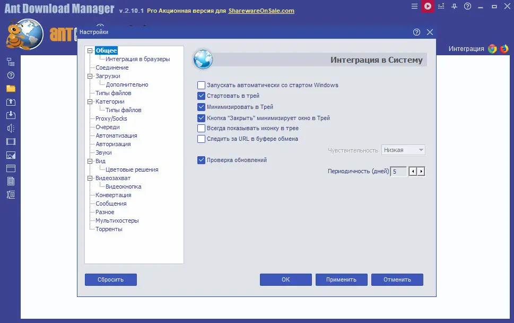The width and height of the screenshot is (514, 323).
Task: Decrease Периодичность days with left arrow
Action: 413,172
